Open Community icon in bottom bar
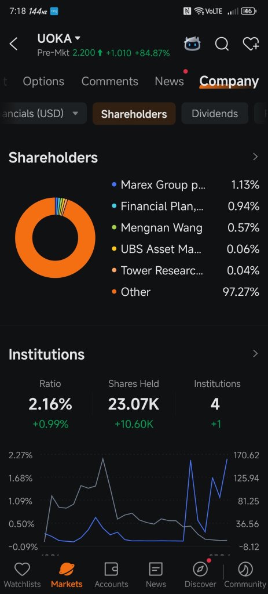 245,575
